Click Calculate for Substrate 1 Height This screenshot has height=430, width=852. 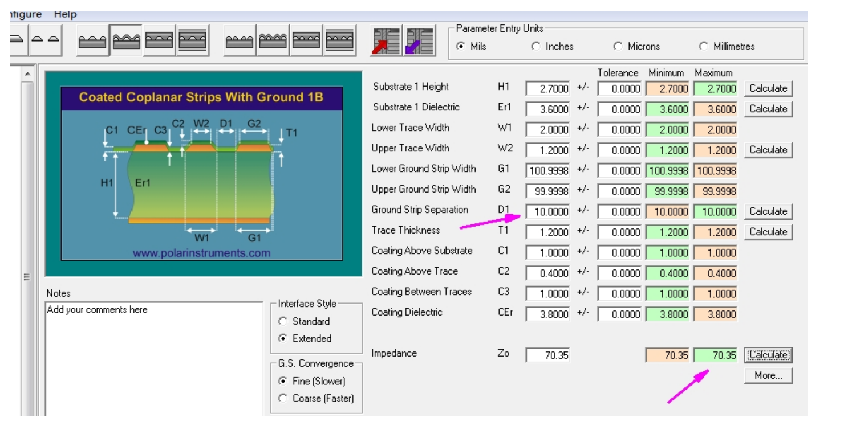[x=768, y=88]
